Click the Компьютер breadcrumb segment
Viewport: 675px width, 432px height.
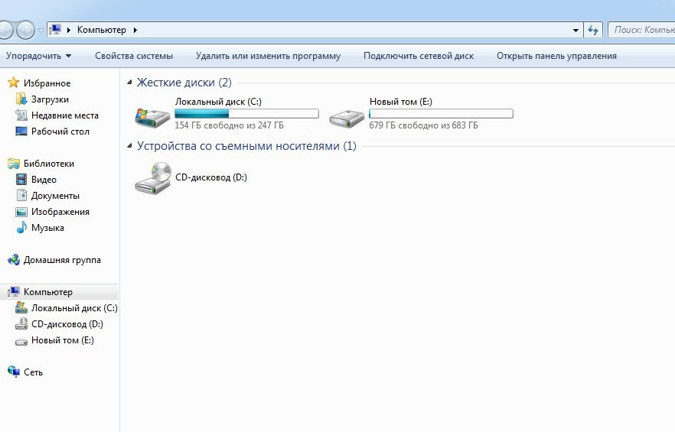click(102, 30)
